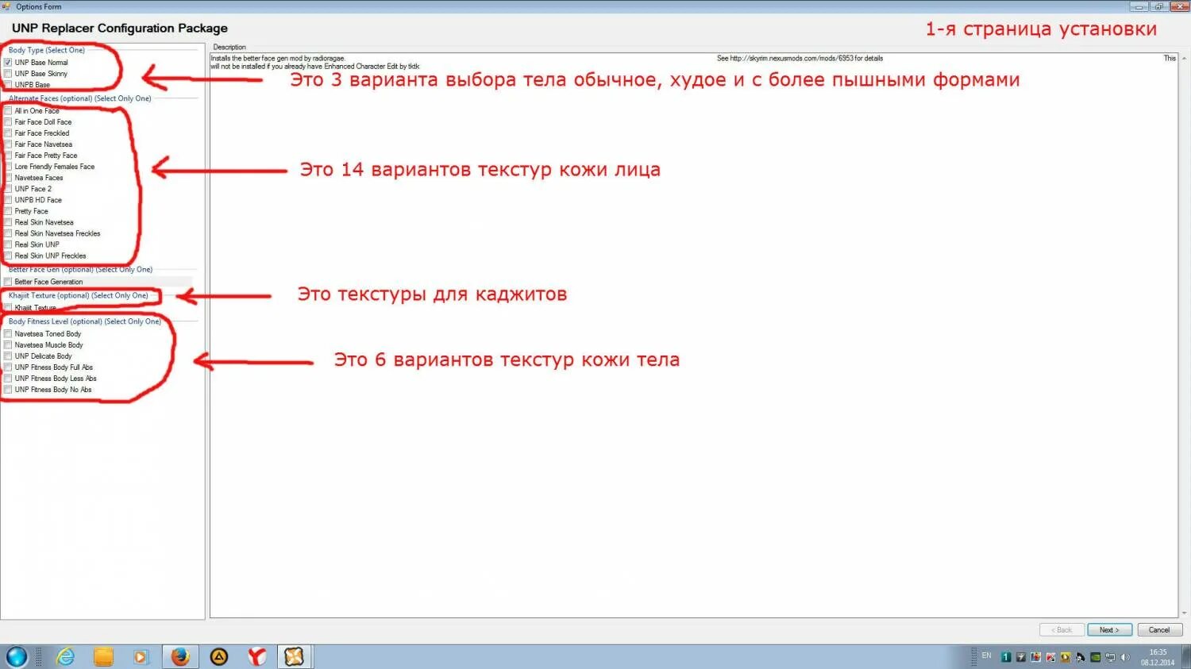Open Yandex browser from the taskbar
1191x669 pixels.
tap(256, 656)
